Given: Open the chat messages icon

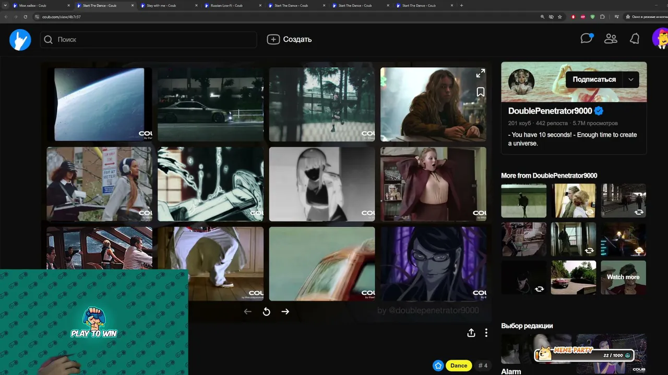Looking at the screenshot, I should 587,39.
